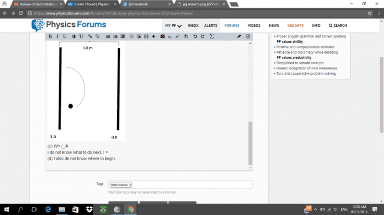Click the save draft floppy icon
Image resolution: width=384 pixels, height=215 pixels.
[186, 36]
